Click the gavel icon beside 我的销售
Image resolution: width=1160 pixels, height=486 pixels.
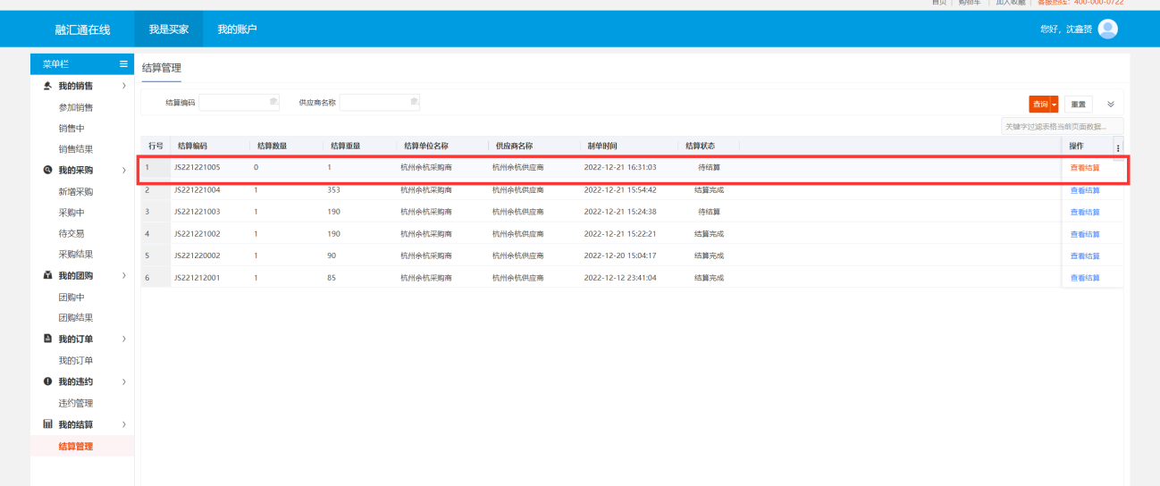[47, 86]
